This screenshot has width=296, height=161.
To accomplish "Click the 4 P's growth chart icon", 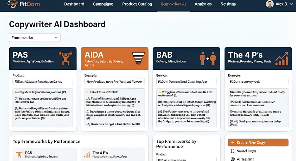I will click(282, 58).
